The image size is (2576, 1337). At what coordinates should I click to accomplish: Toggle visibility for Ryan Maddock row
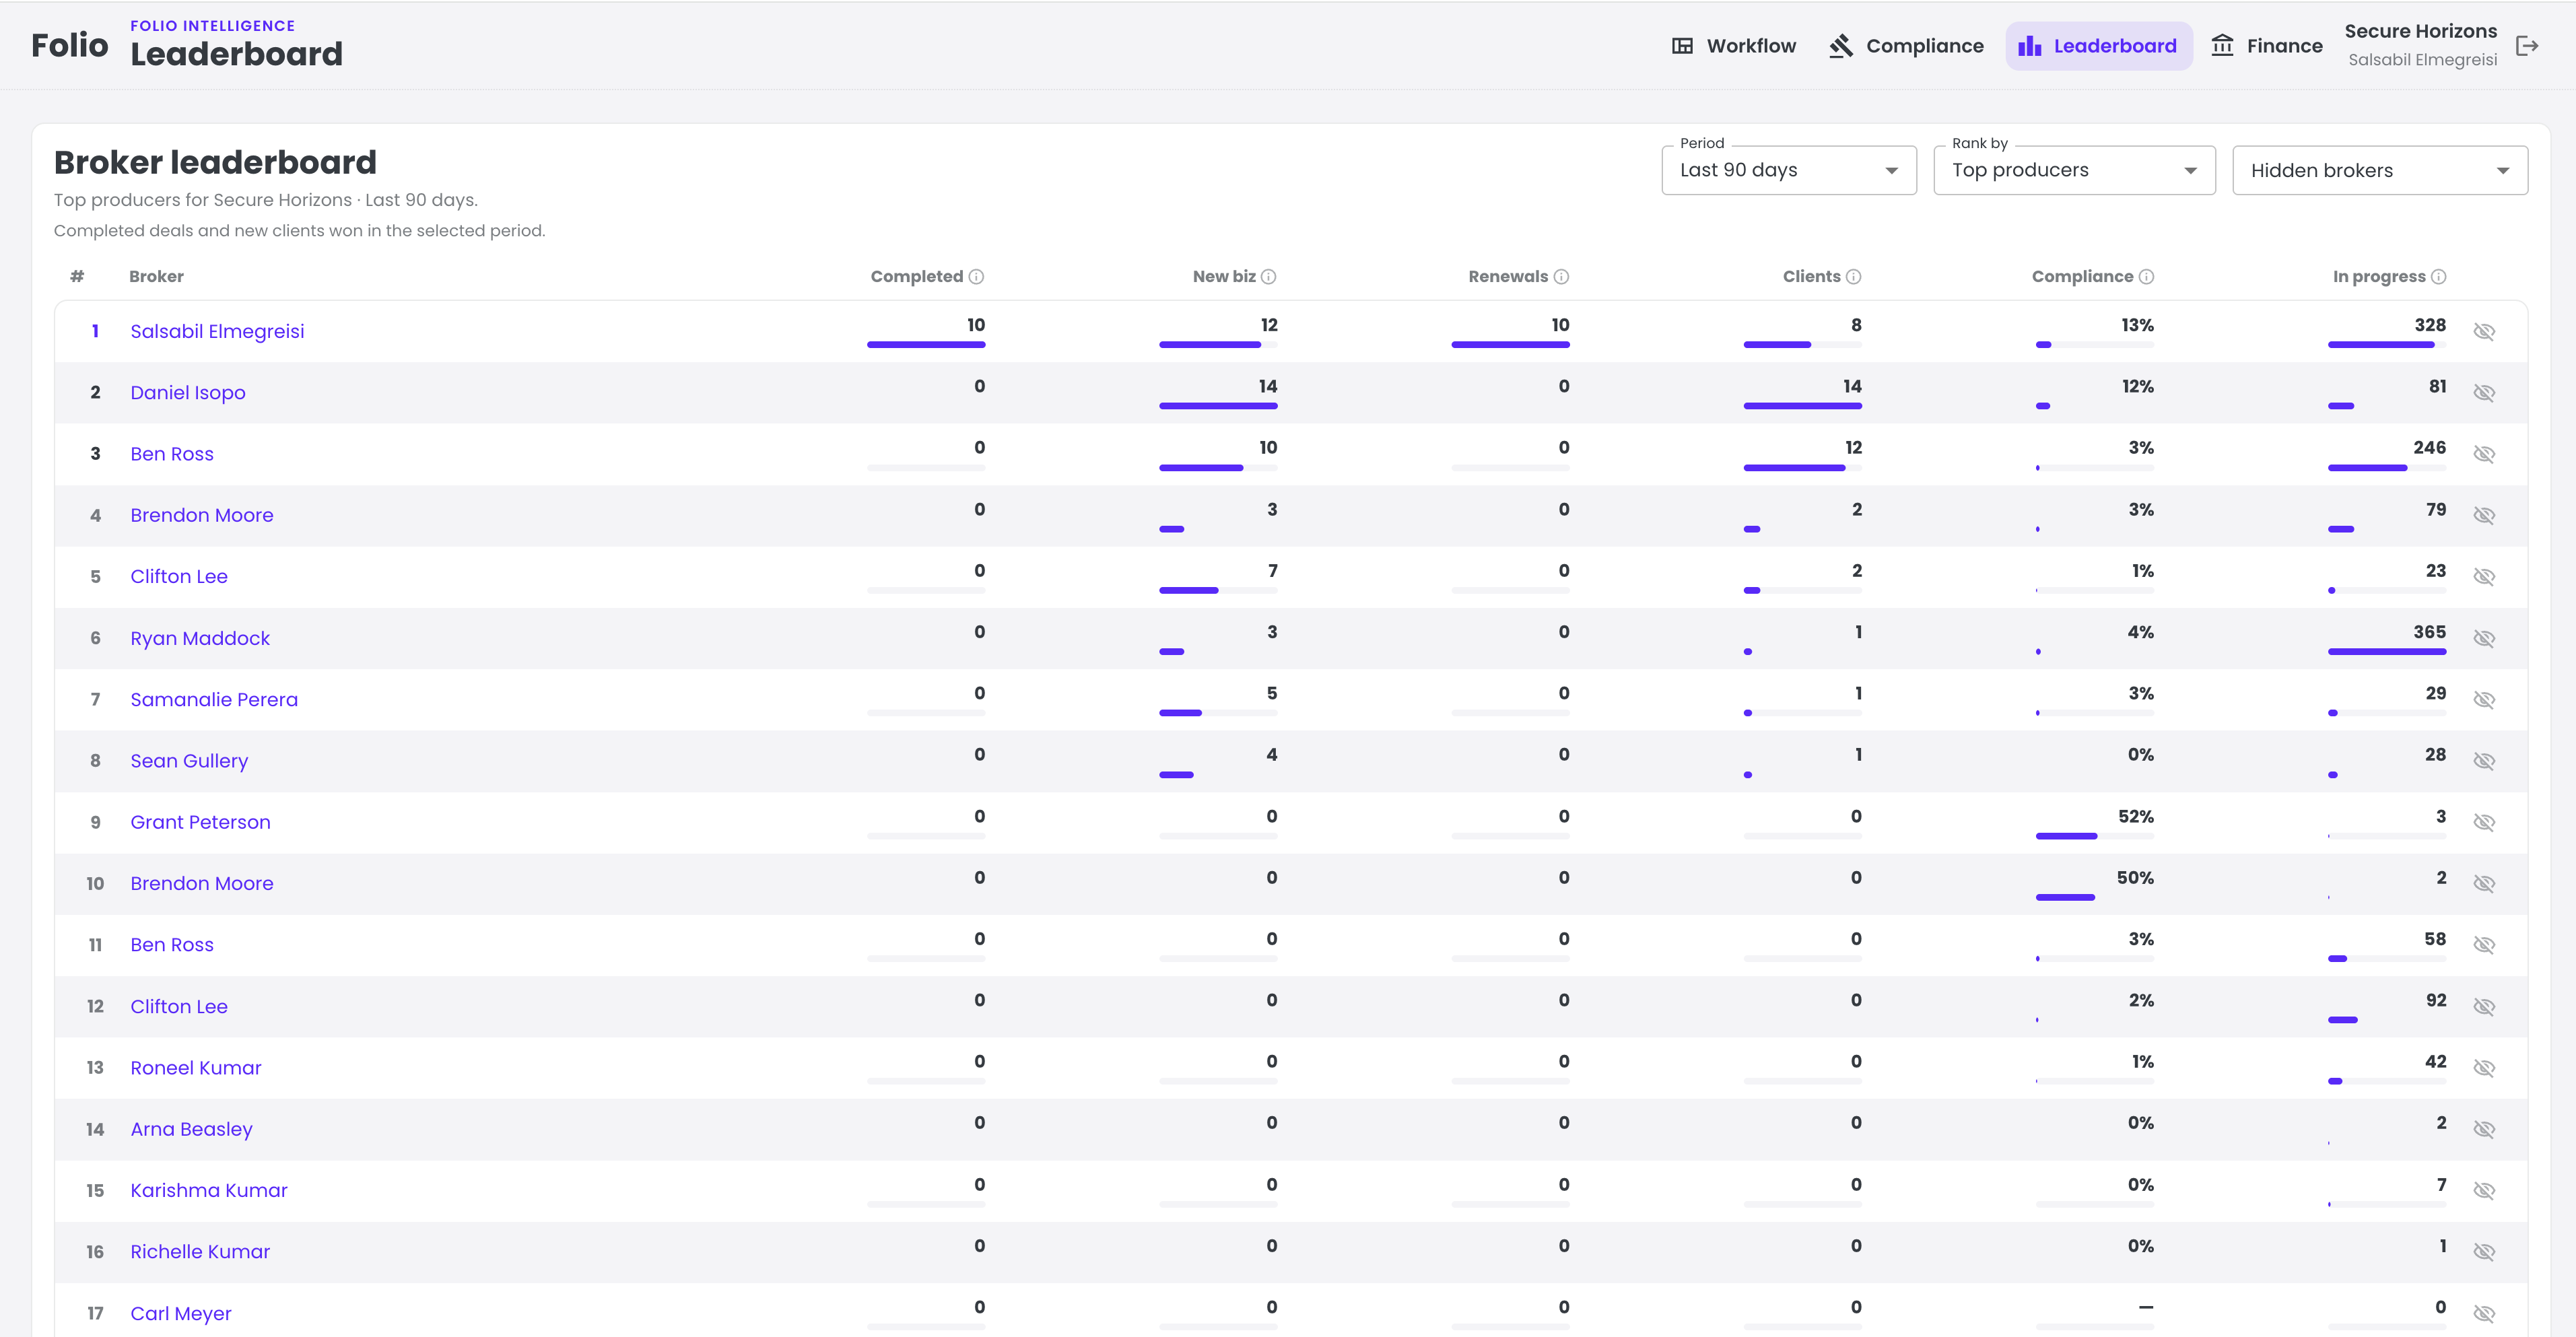click(x=2484, y=638)
